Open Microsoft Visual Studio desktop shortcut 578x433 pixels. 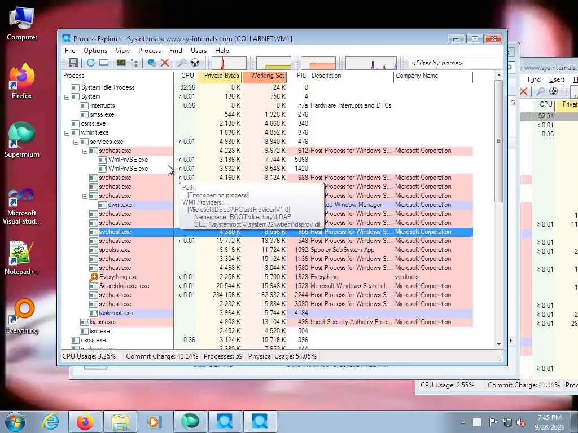click(x=22, y=206)
